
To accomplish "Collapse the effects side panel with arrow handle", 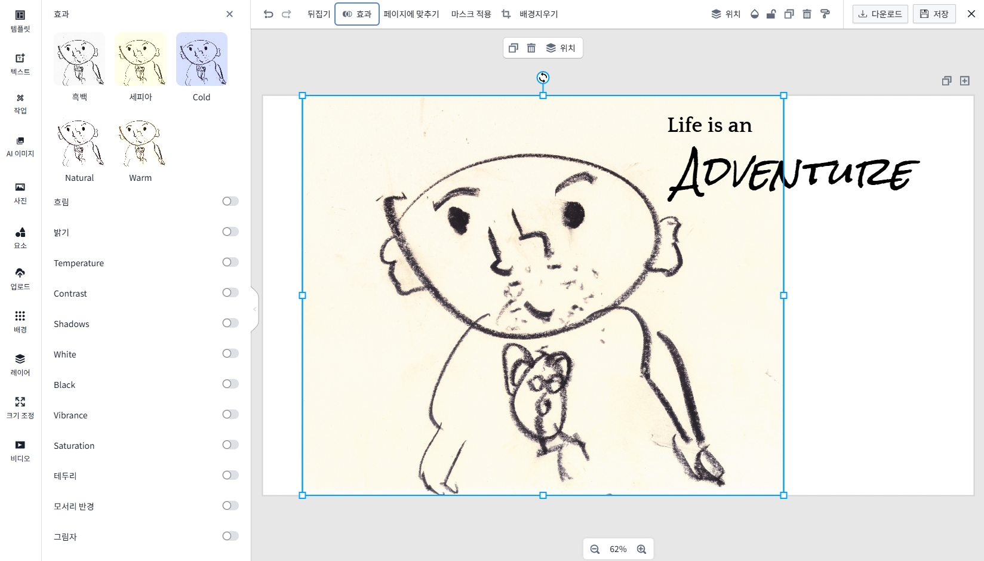I will click(255, 309).
